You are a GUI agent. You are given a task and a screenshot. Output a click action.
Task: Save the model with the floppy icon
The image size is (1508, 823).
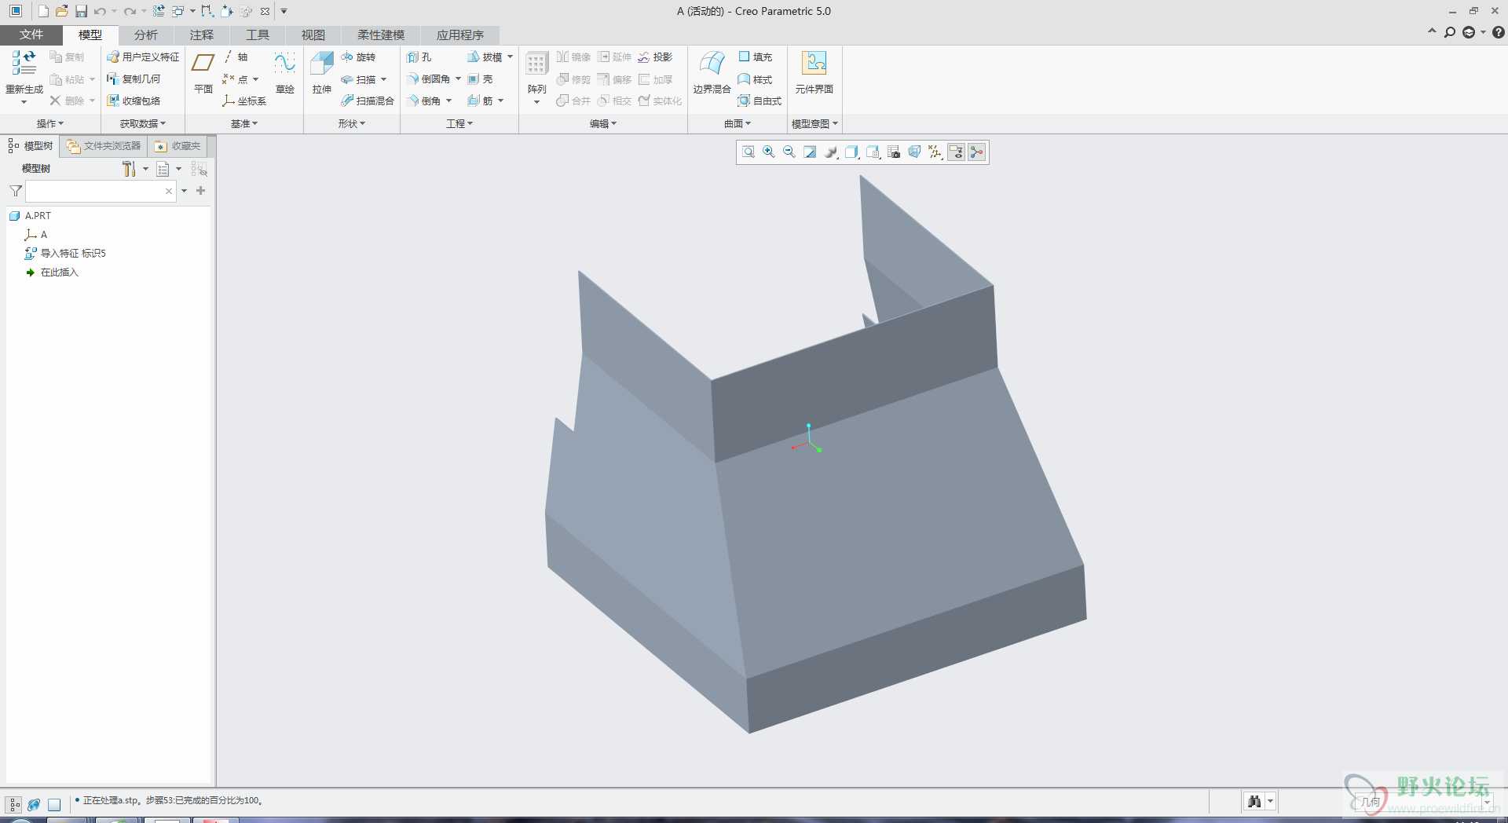[x=81, y=11]
